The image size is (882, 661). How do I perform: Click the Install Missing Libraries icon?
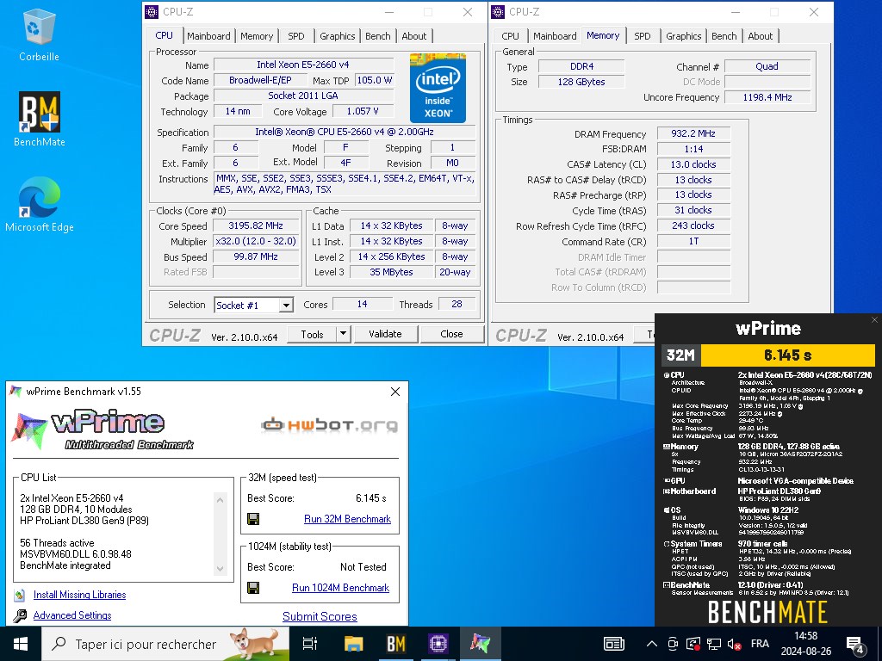pos(21,595)
